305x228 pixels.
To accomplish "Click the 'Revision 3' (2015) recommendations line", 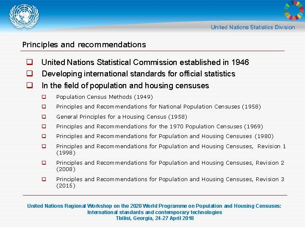I will point(170,182).
